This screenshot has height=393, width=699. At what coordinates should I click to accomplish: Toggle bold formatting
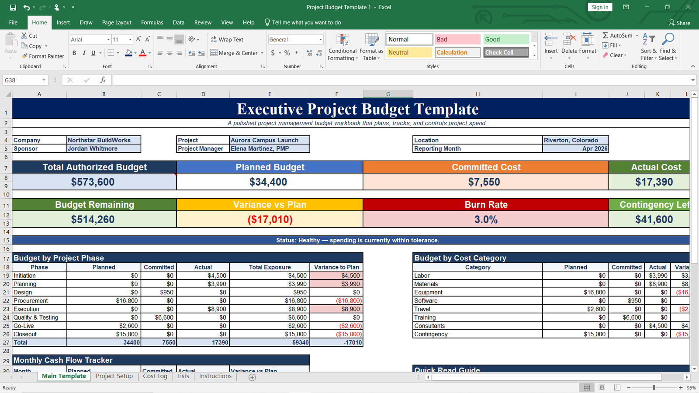coord(74,53)
